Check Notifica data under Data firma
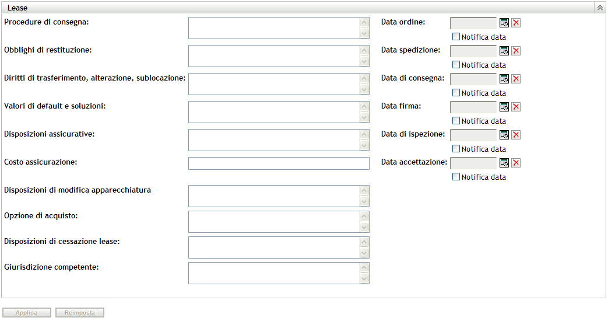Viewport: 608px width, 321px height. pos(456,121)
